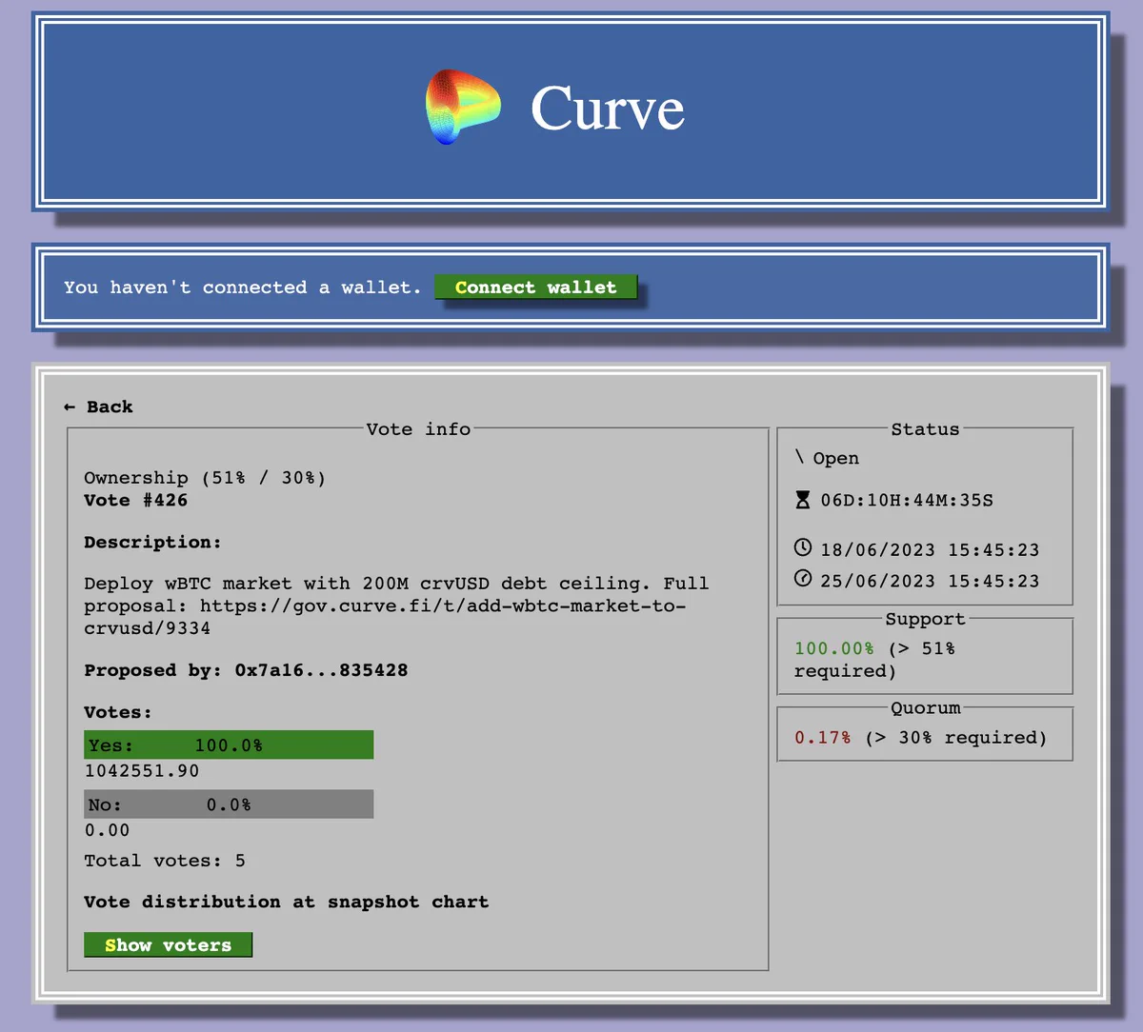Click the 'Support' panel title
1143x1032 pixels.
click(925, 619)
